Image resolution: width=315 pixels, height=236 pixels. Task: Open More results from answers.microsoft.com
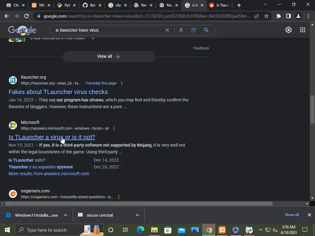tap(49, 174)
